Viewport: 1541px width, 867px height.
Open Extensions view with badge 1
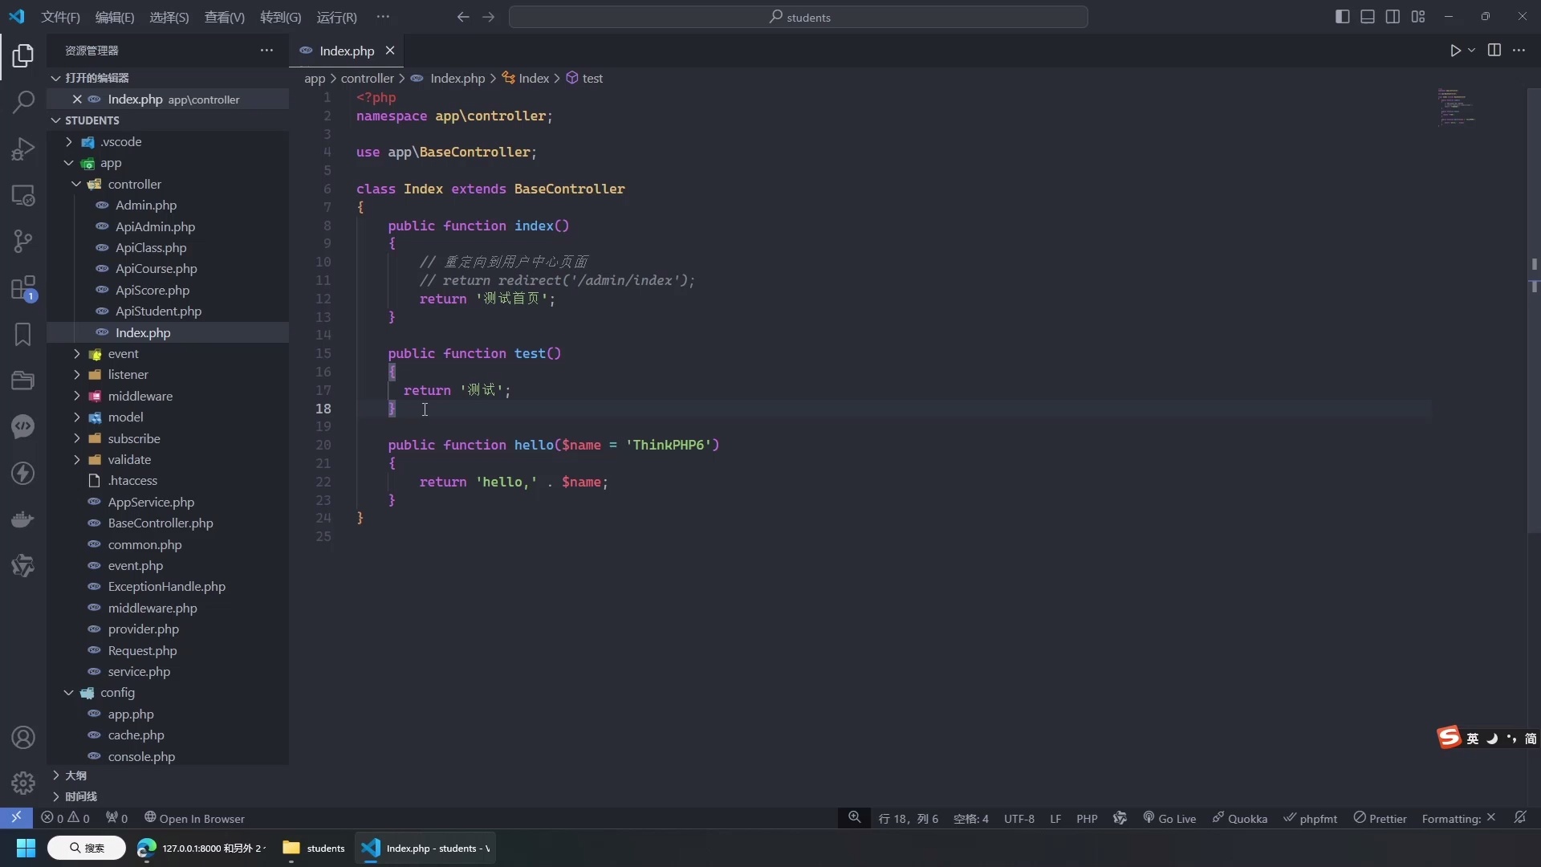click(23, 289)
